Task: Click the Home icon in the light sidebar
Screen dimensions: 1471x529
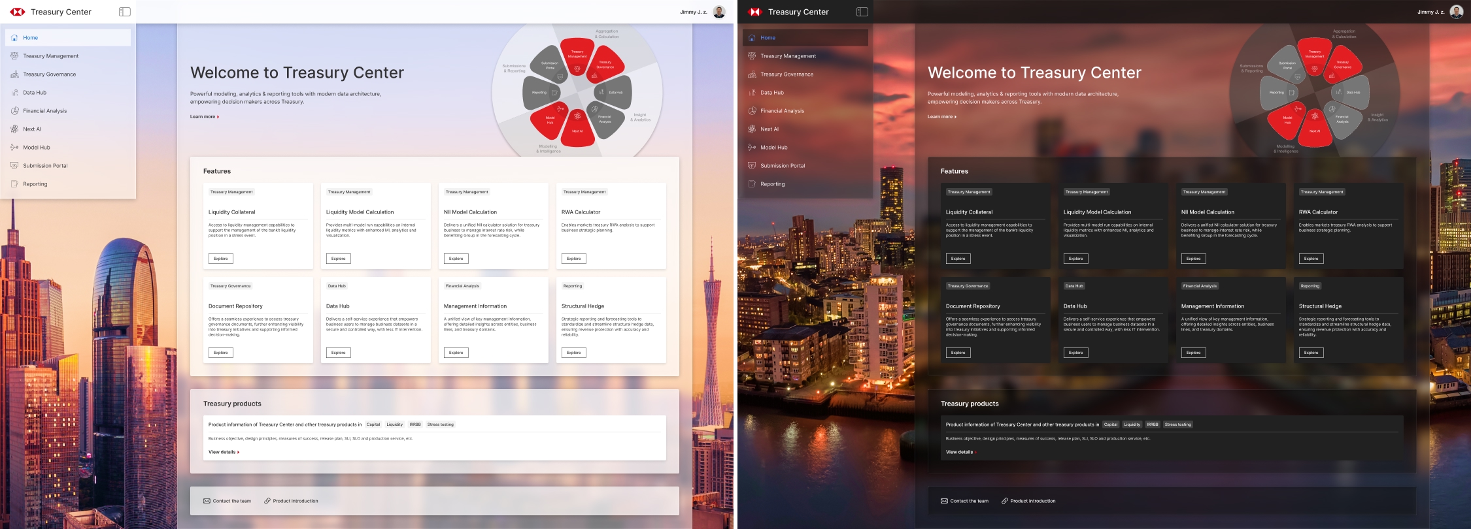Action: (14, 38)
